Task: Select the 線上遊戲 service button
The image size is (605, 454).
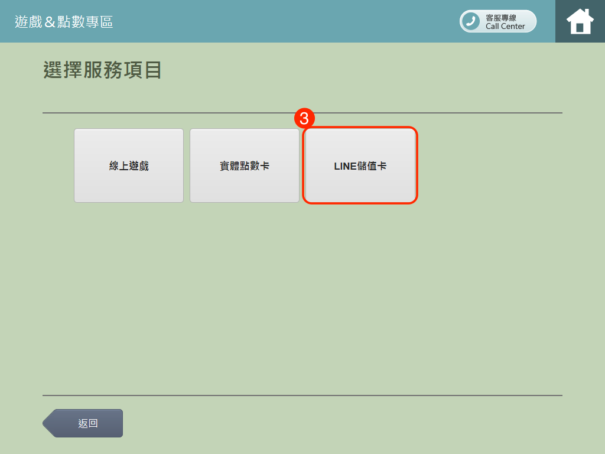Action: [129, 166]
